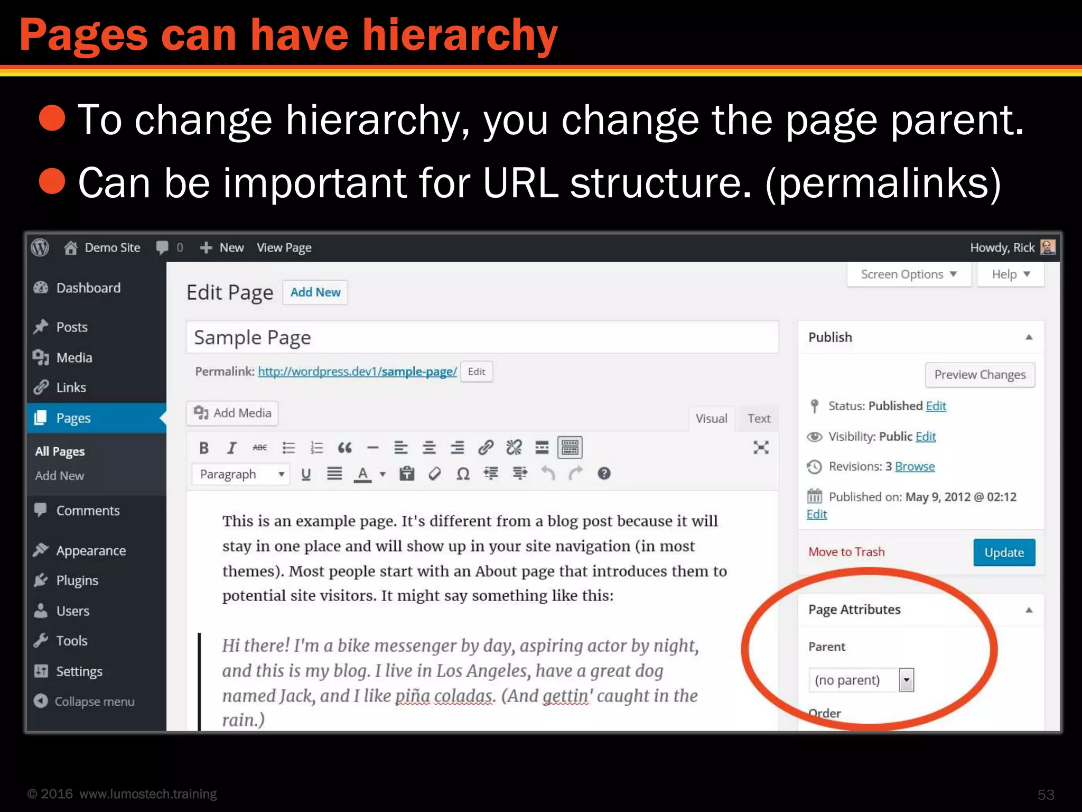The image size is (1082, 812).
Task: Align text center
Action: [x=429, y=448]
